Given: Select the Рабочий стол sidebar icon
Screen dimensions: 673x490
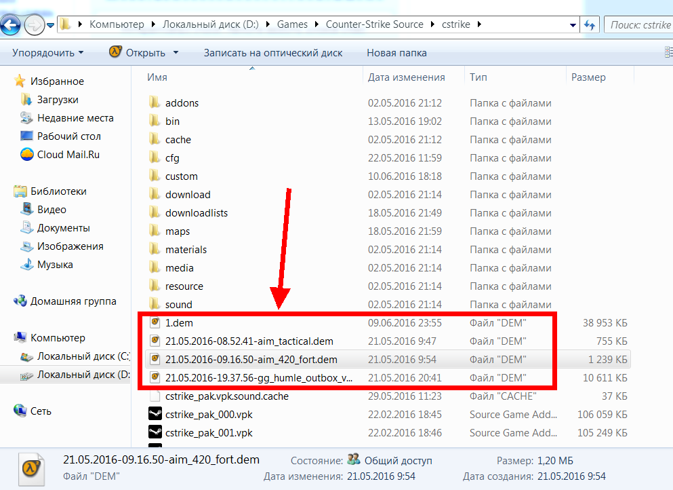Looking at the screenshot, I should pos(26,136).
